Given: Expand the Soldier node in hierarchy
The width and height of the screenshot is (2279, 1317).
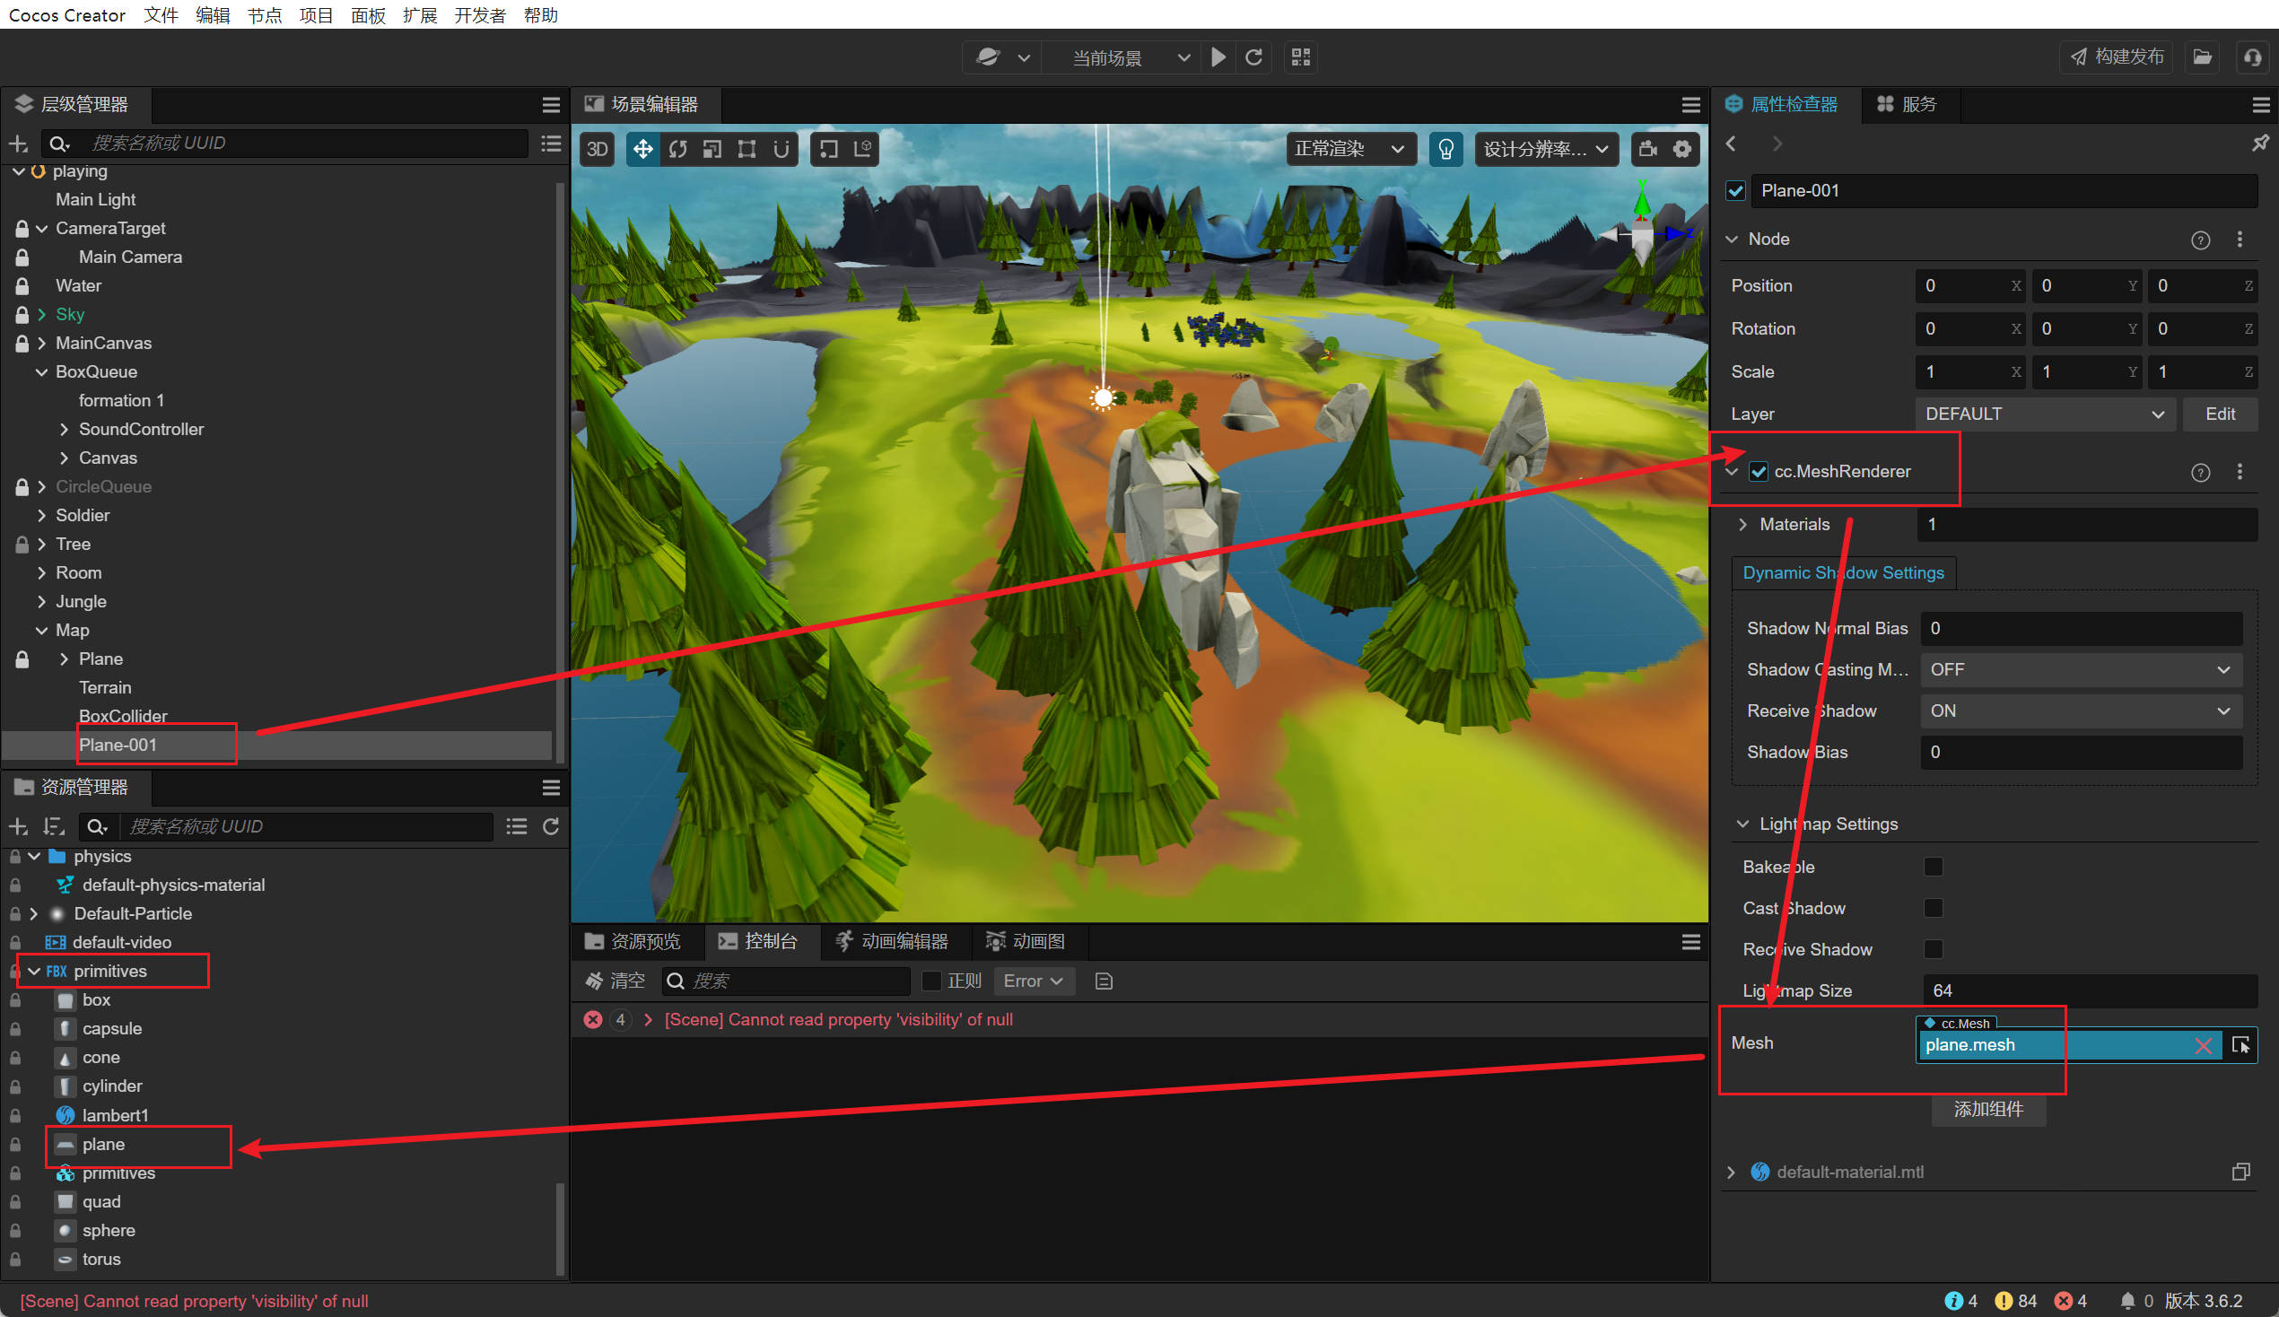Looking at the screenshot, I should [x=41, y=515].
